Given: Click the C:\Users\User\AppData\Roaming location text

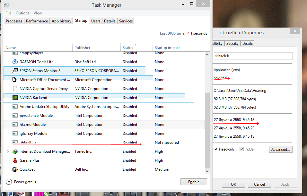Looking at the screenshot, I should point(240,91).
